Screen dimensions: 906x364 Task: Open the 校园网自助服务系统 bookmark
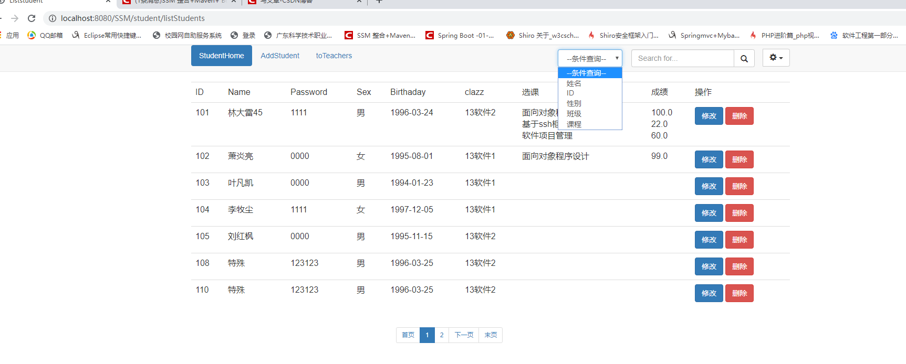tap(187, 35)
